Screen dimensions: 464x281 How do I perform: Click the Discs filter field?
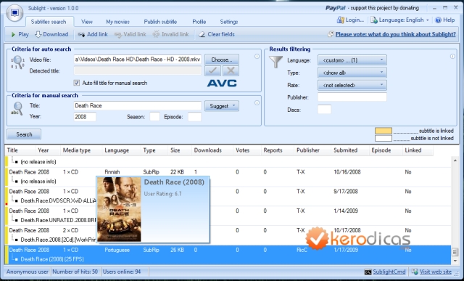pyautogui.click(x=324, y=110)
